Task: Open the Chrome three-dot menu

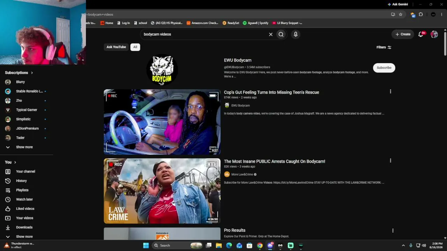Action: click(x=441, y=14)
